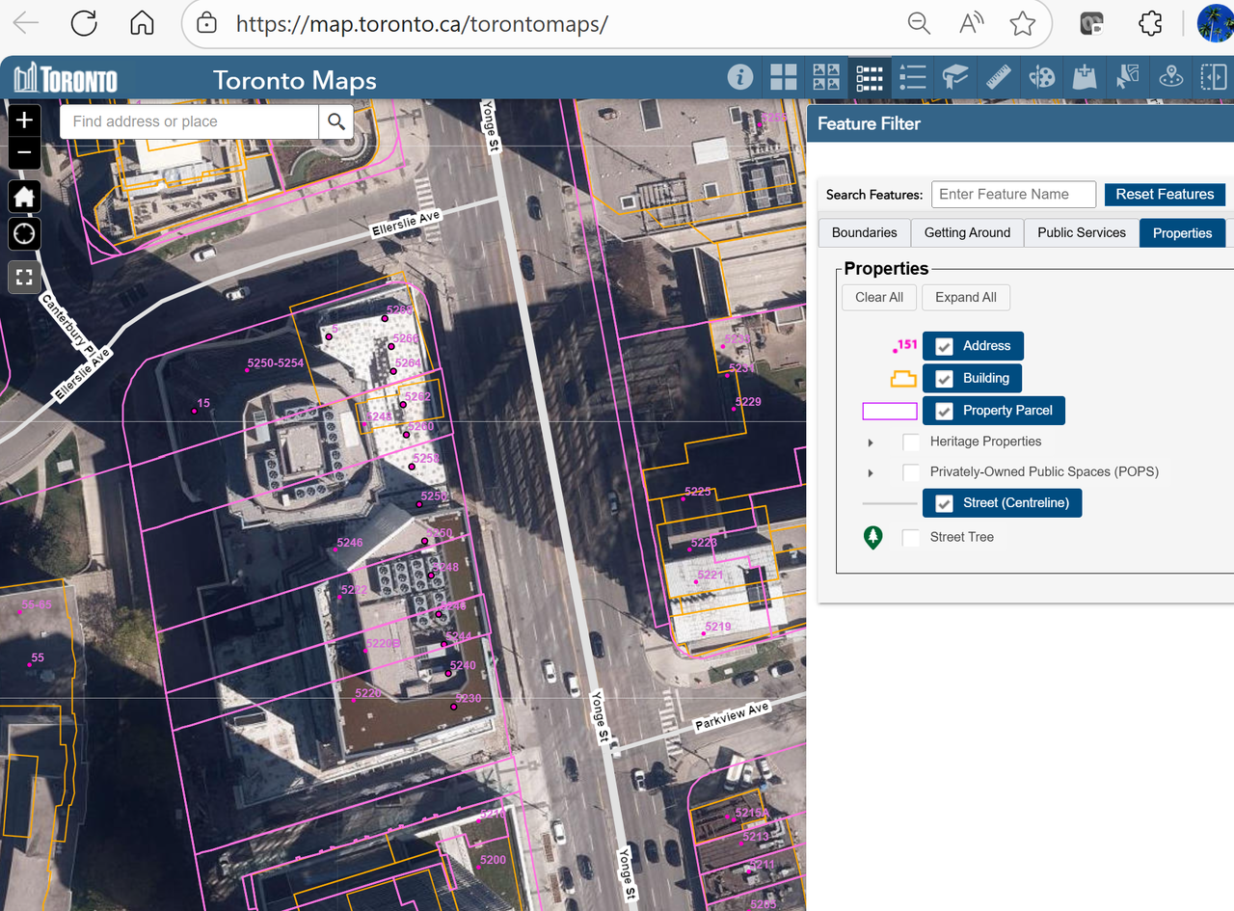Expand the Privately-Owned Public Spaces arrow
This screenshot has width=1234, height=911.
871,473
